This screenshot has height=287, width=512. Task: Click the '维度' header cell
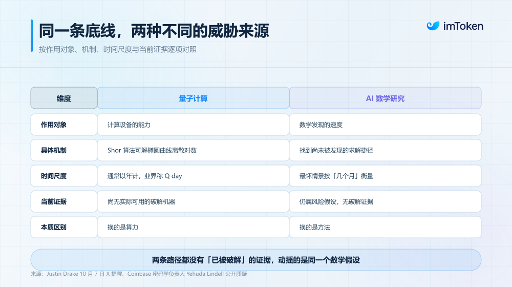pyautogui.click(x=63, y=98)
